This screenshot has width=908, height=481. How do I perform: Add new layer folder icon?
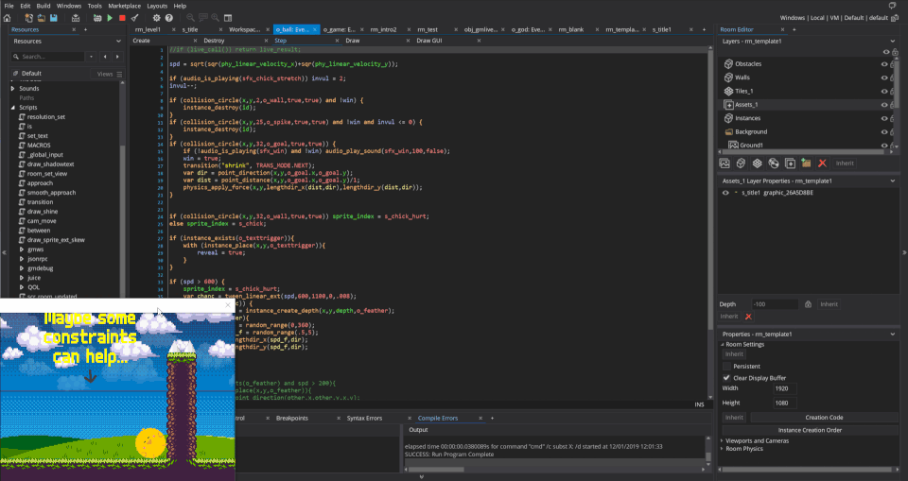click(x=806, y=163)
